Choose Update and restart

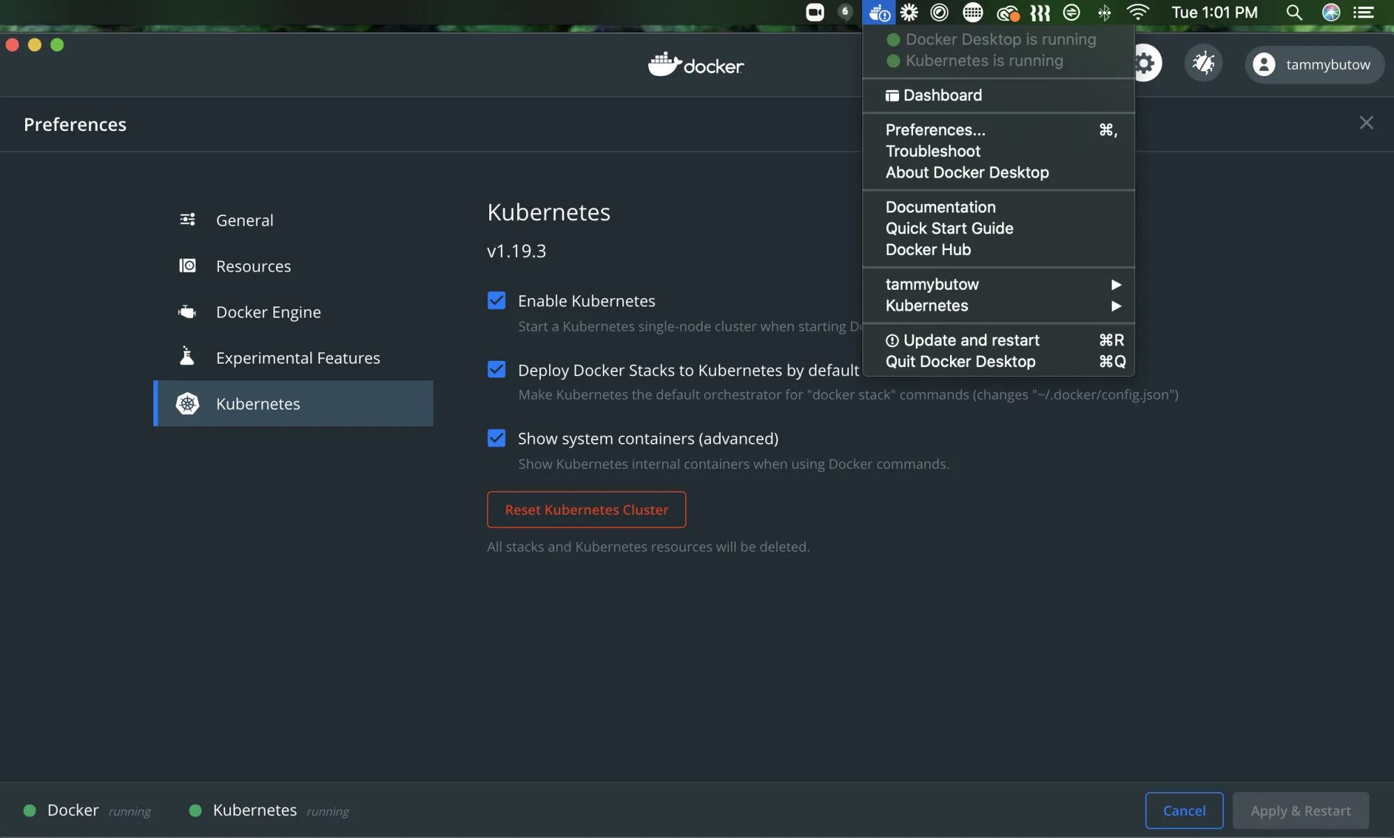tap(998, 341)
